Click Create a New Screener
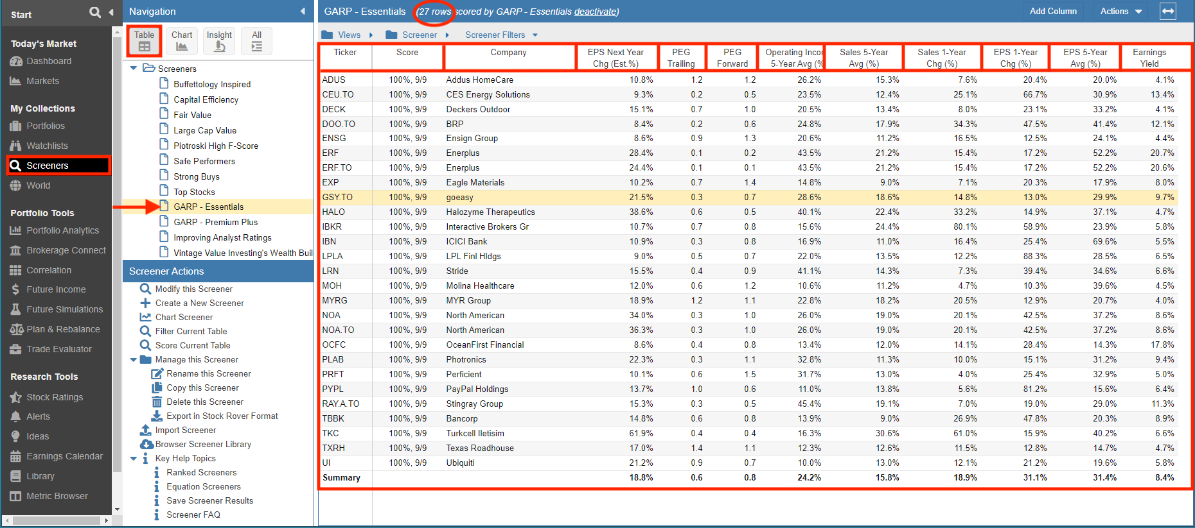 coord(199,303)
